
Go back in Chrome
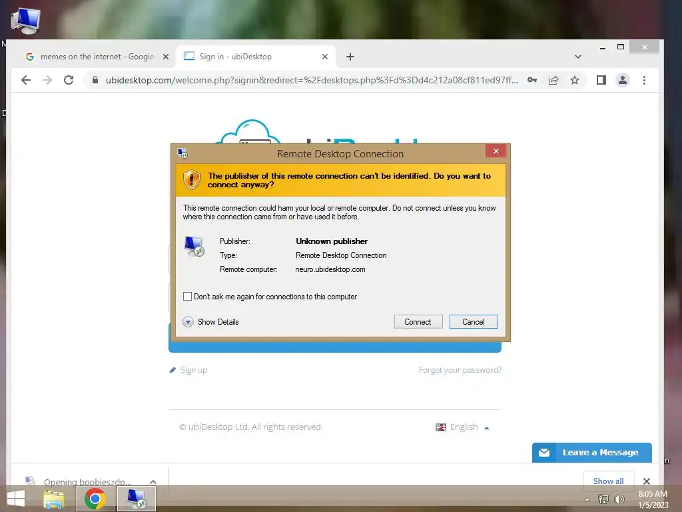[26, 80]
